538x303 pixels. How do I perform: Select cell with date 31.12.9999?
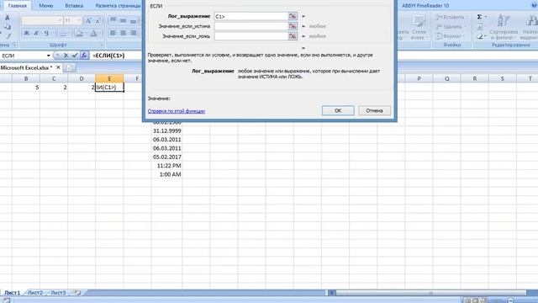(166, 131)
